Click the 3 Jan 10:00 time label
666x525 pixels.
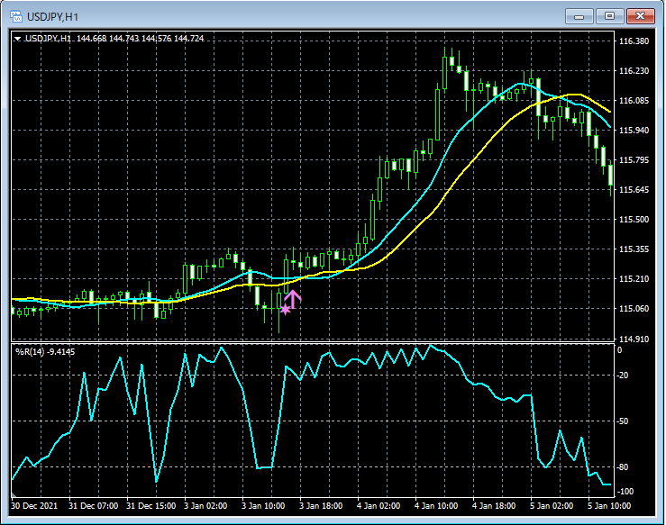[x=263, y=506]
